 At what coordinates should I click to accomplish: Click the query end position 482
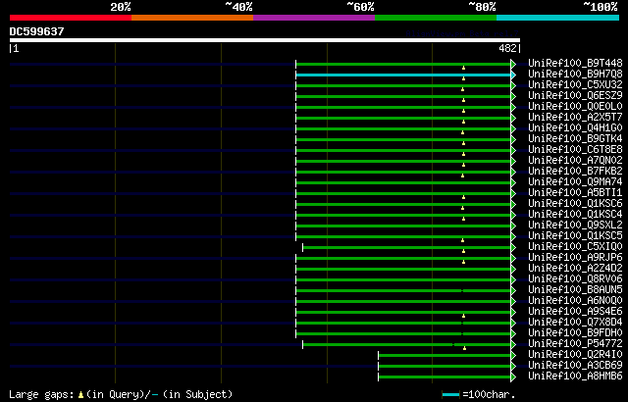pyautogui.click(x=507, y=48)
